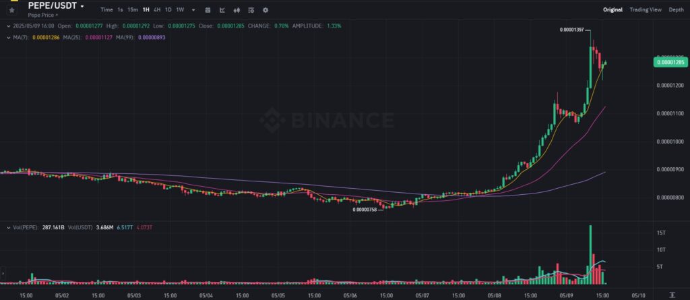This screenshot has width=690, height=300.
Task: Select the 15m time interval
Action: (133, 10)
